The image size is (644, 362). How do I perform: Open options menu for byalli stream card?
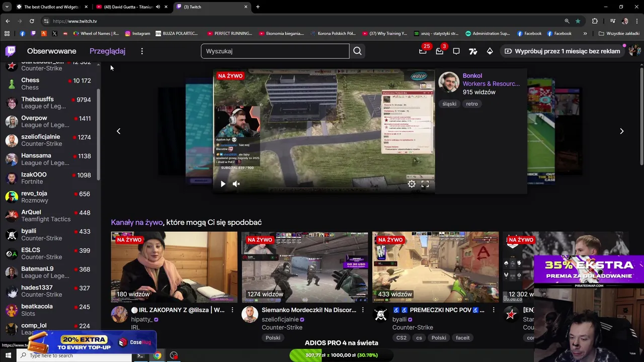(x=494, y=310)
